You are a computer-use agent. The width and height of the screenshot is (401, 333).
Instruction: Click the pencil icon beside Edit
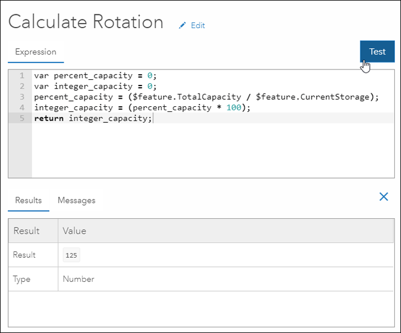tap(183, 25)
